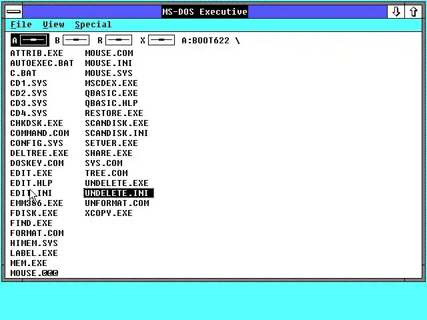Select MOUSE.INI file
This screenshot has height=320, width=427.
pos(109,63)
